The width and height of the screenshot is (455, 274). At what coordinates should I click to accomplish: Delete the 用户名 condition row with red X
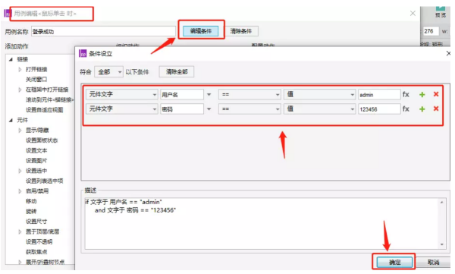click(x=436, y=94)
